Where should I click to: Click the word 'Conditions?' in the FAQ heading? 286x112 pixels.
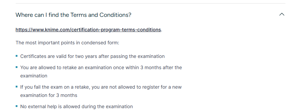point(115,15)
